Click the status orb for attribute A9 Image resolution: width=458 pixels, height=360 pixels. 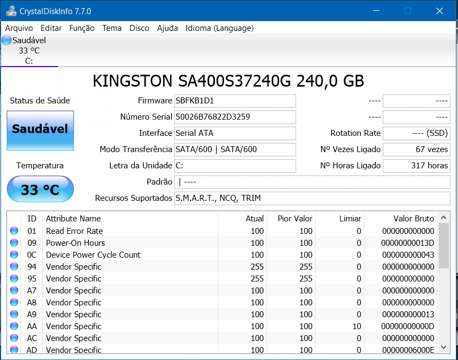pos(14,314)
